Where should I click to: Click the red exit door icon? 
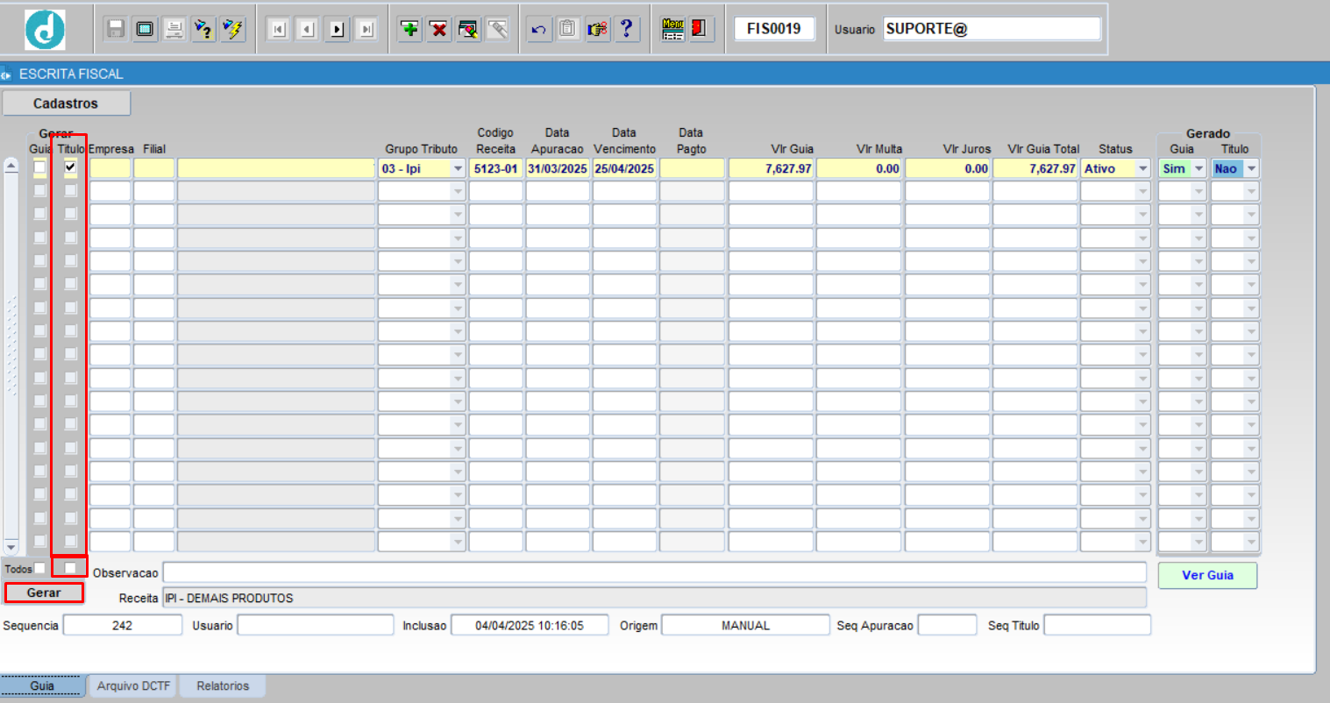click(699, 29)
